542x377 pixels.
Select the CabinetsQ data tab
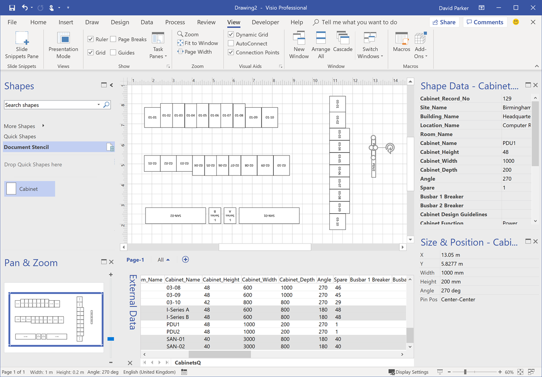(x=188, y=362)
